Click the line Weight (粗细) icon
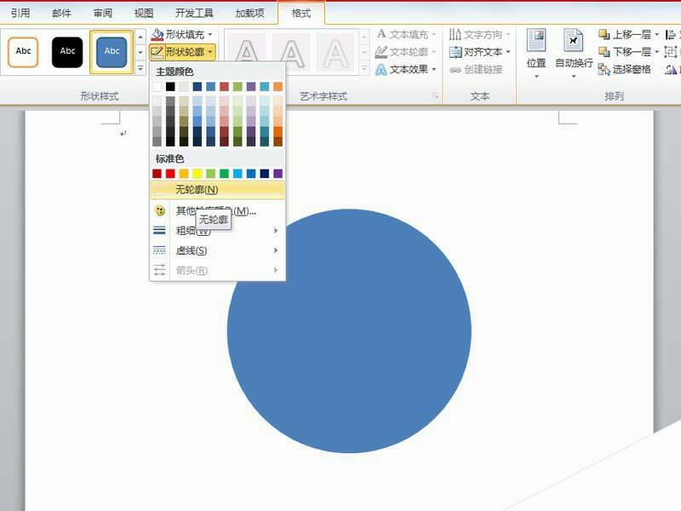681x511 pixels. coord(159,230)
